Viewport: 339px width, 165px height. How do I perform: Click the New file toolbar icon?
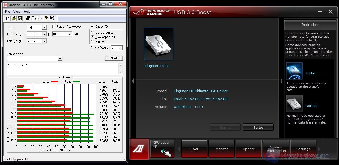(x=8, y=18)
